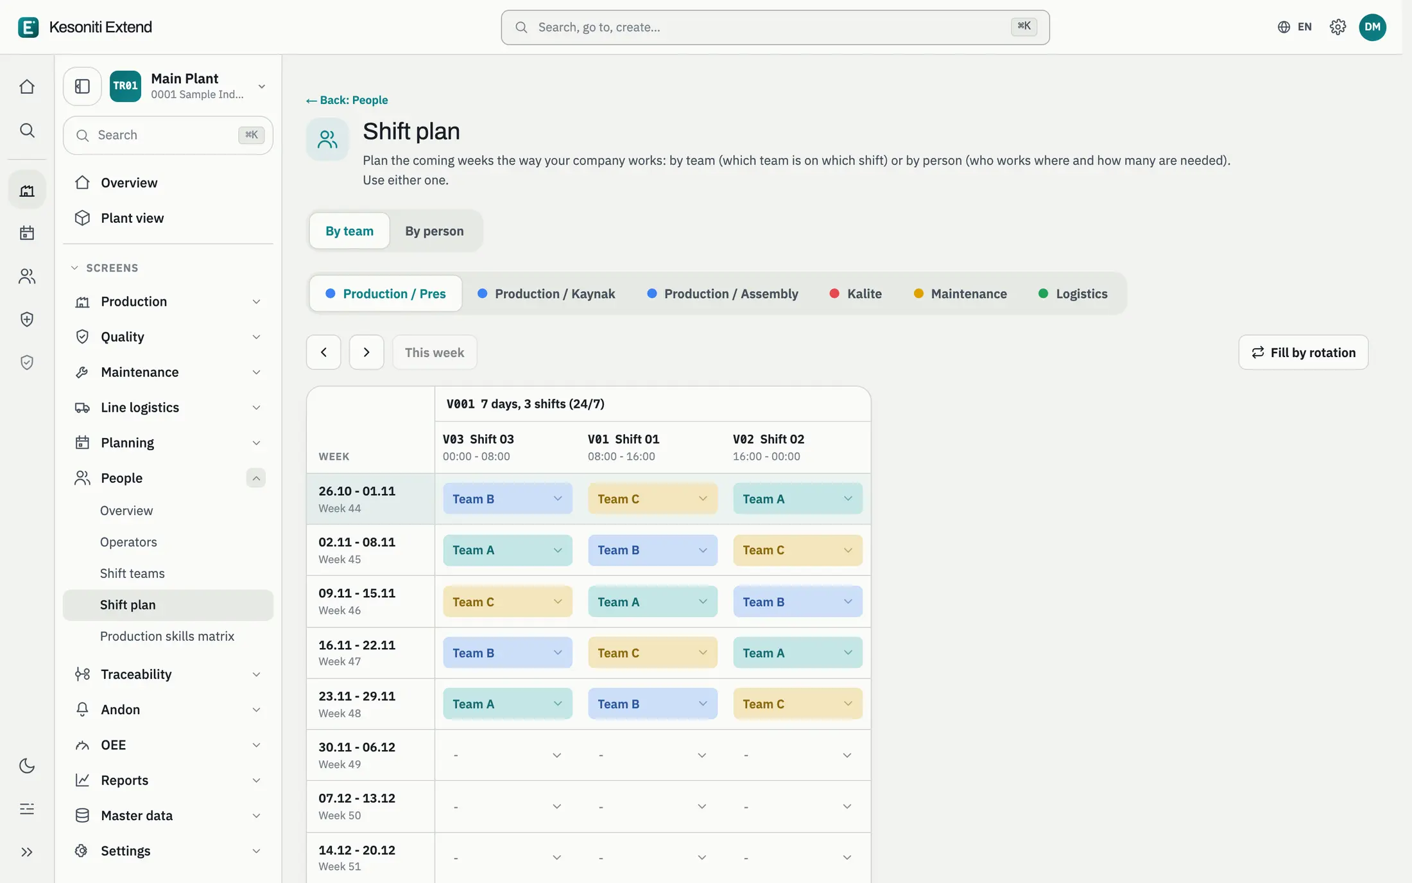Open Week 46 Shift 02 Team B dropdown
This screenshot has width=1412, height=883.
click(x=798, y=602)
